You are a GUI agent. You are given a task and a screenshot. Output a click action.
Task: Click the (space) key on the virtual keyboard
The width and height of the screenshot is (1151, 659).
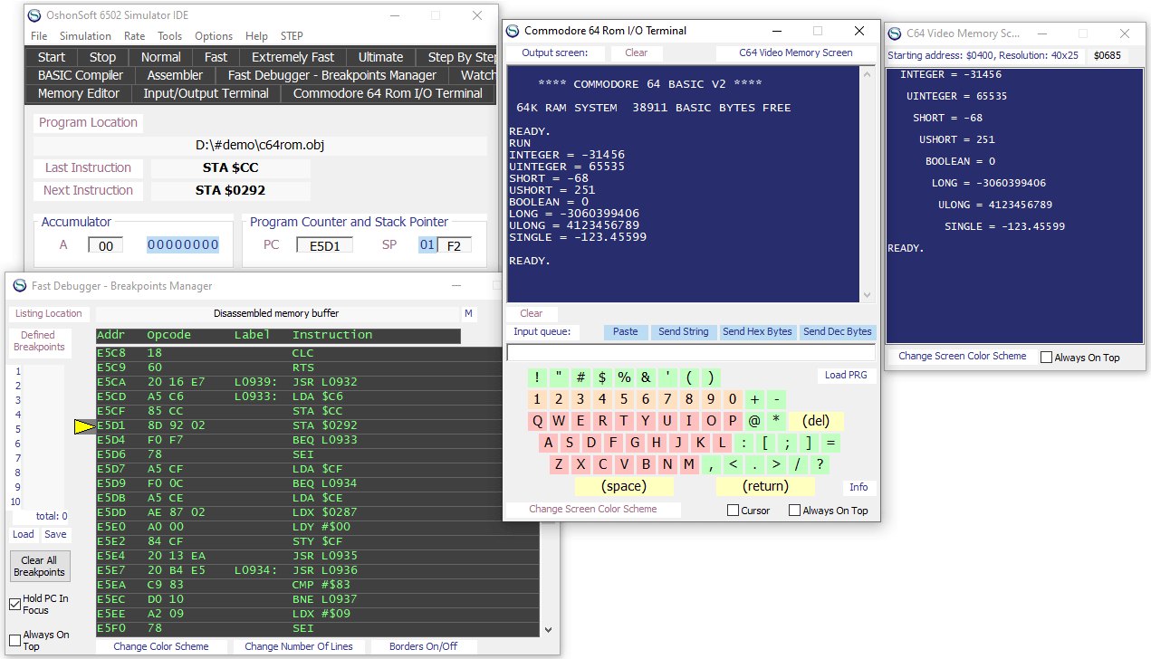[x=624, y=486]
